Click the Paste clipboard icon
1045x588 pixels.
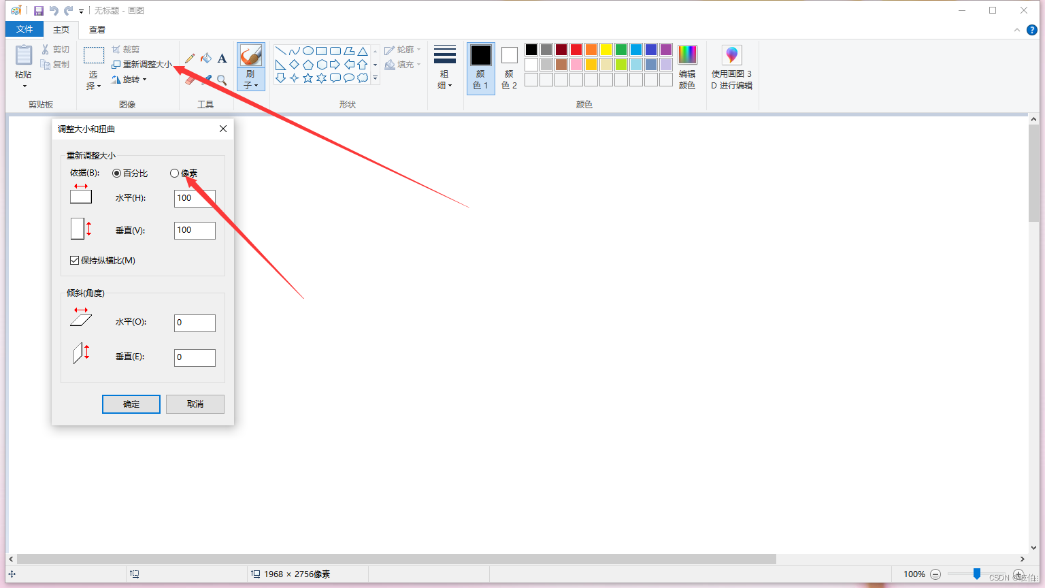pos(24,56)
